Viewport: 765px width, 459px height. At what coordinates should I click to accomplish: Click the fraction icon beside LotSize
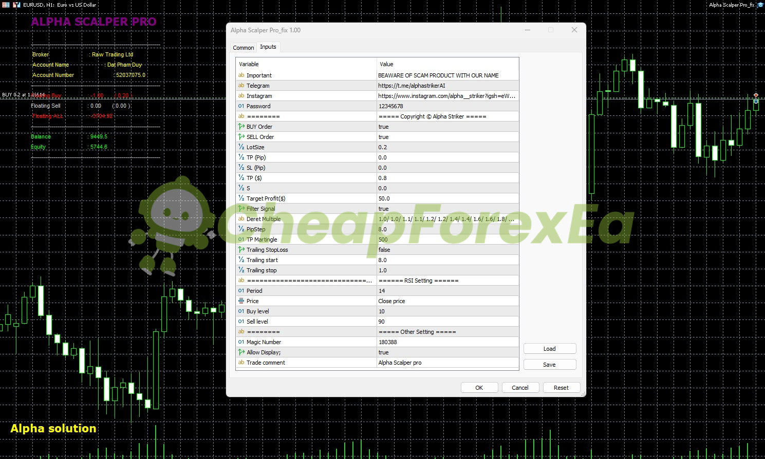coord(241,147)
